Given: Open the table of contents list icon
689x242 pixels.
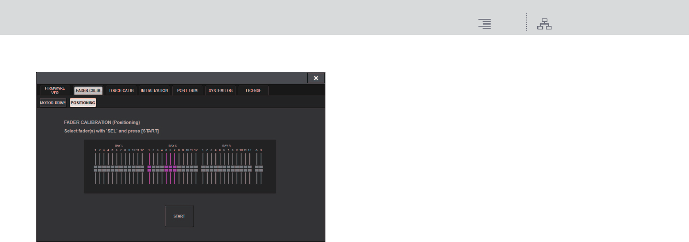Looking at the screenshot, I should (x=485, y=24).
